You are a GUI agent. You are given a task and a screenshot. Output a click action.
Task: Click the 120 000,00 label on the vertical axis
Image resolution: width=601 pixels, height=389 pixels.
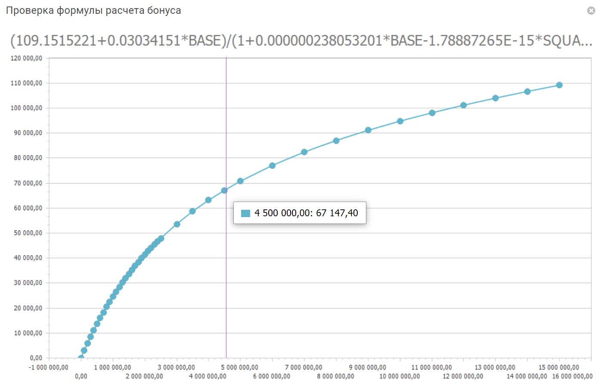click(27, 58)
